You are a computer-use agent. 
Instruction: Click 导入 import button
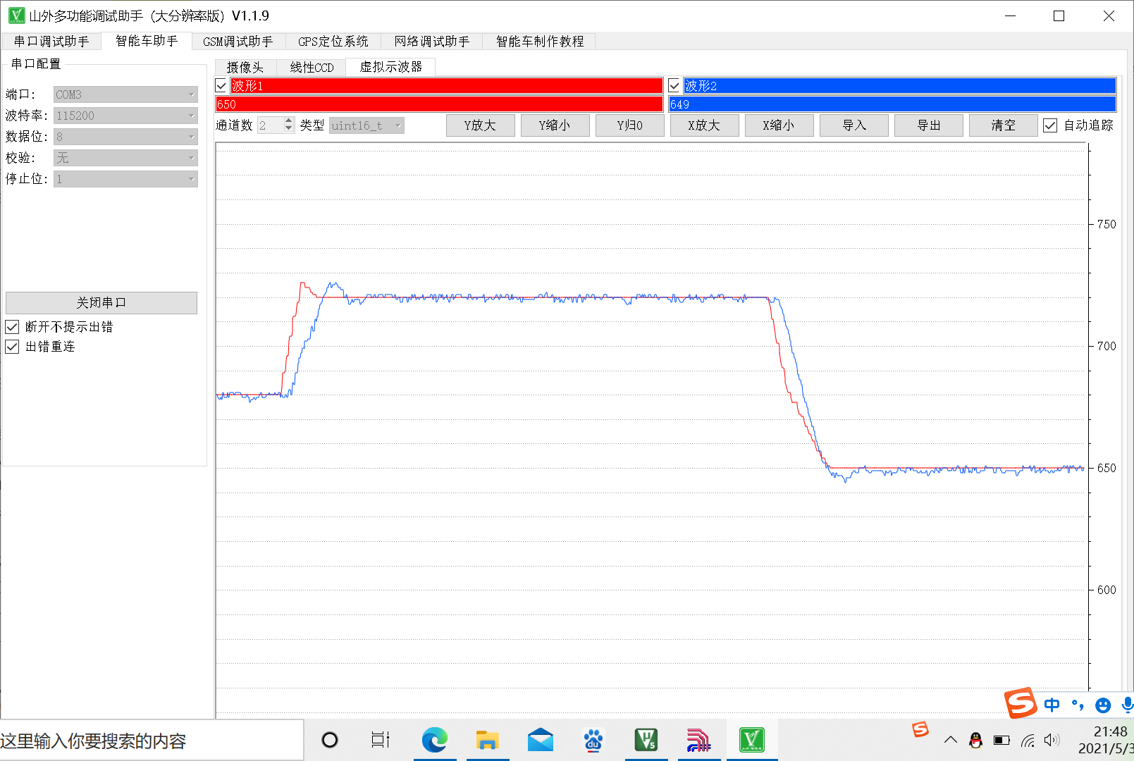point(853,125)
